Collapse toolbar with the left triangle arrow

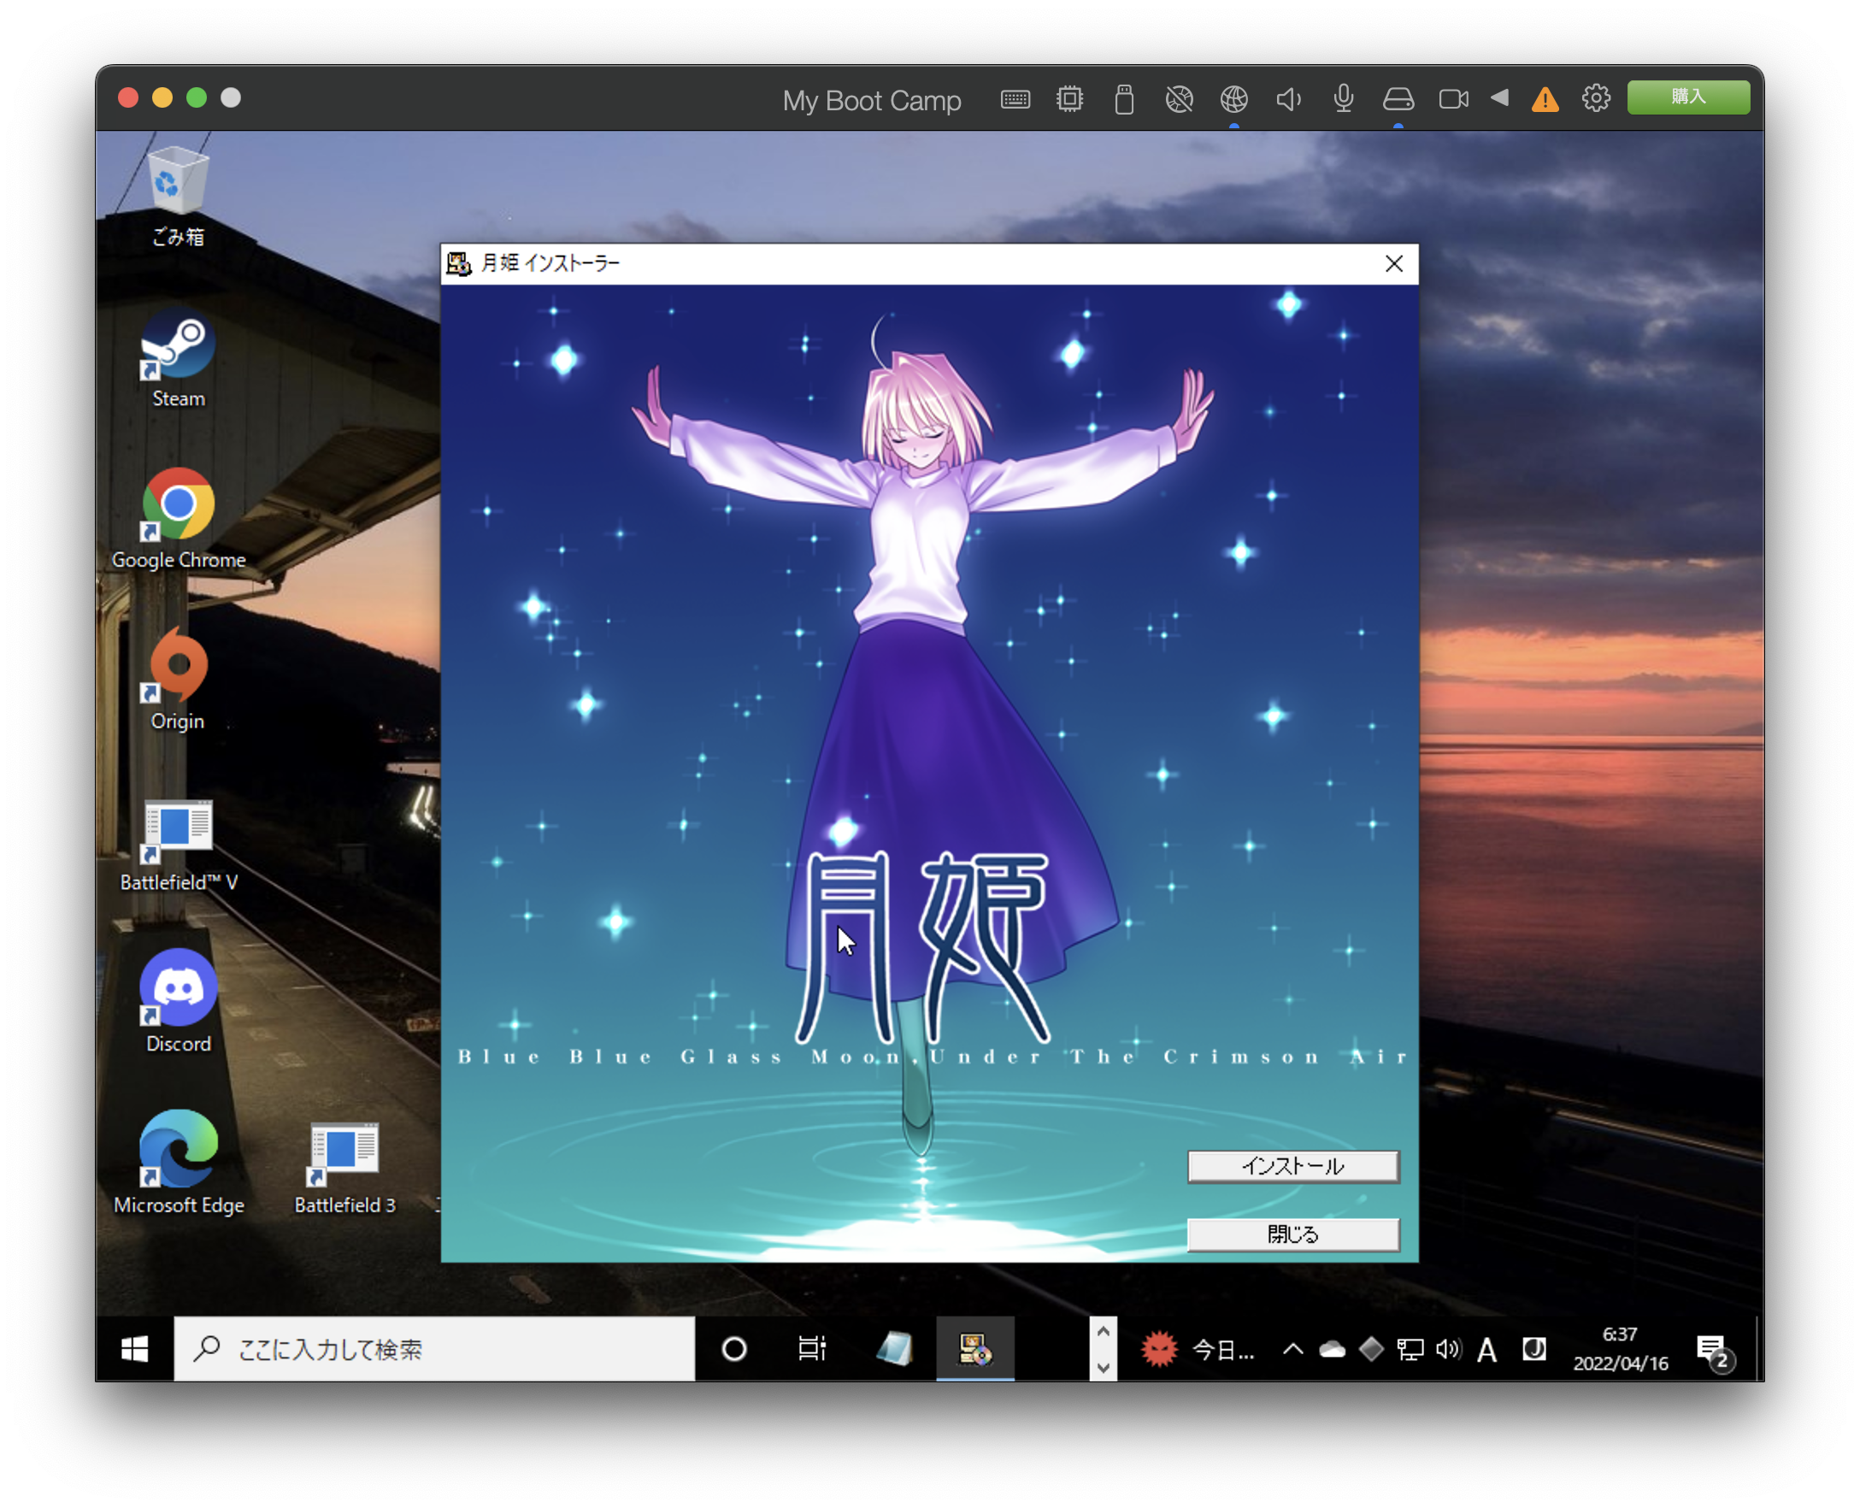pos(1498,97)
